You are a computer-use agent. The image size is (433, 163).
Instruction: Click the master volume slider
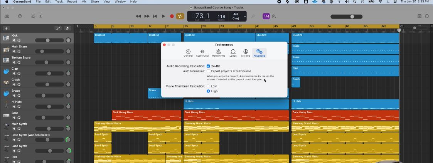pyautogui.click(x=347, y=17)
